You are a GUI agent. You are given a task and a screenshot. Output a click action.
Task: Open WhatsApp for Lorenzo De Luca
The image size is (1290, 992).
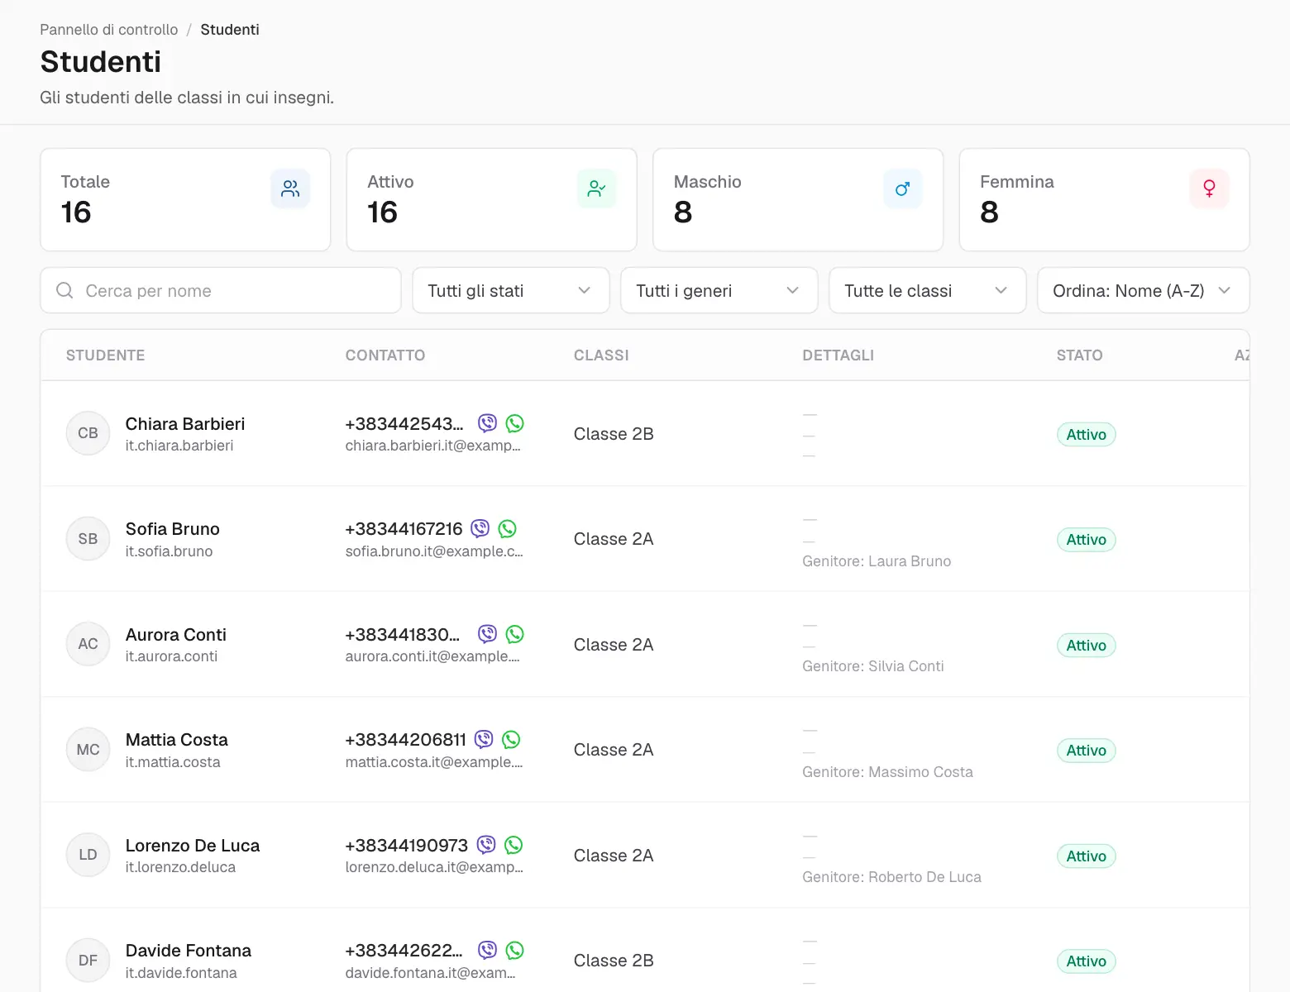[514, 845]
